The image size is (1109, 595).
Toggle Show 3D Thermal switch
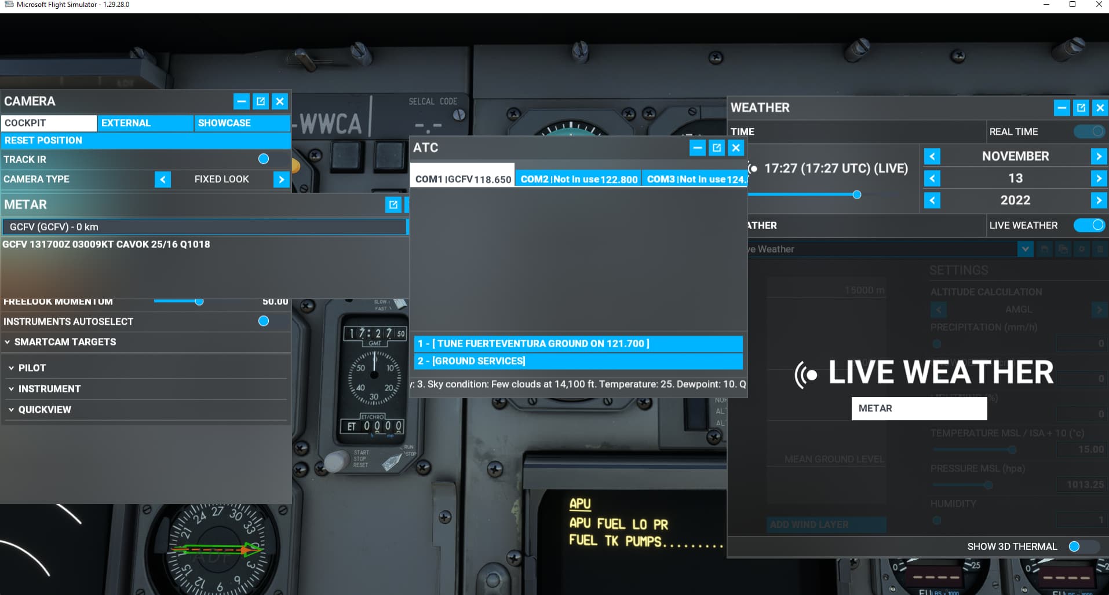coord(1084,546)
